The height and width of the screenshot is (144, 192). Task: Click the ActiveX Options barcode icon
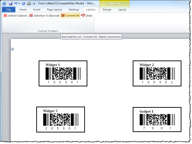pyautogui.click(x=5, y=16)
